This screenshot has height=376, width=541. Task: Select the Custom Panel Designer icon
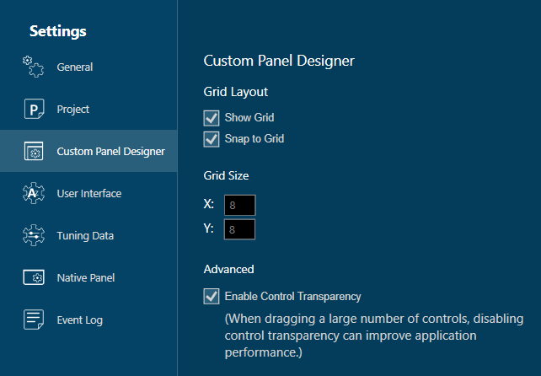[34, 151]
